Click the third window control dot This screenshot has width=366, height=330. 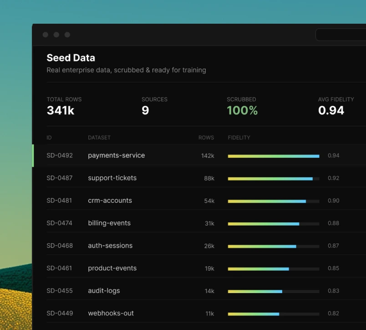[67, 35]
